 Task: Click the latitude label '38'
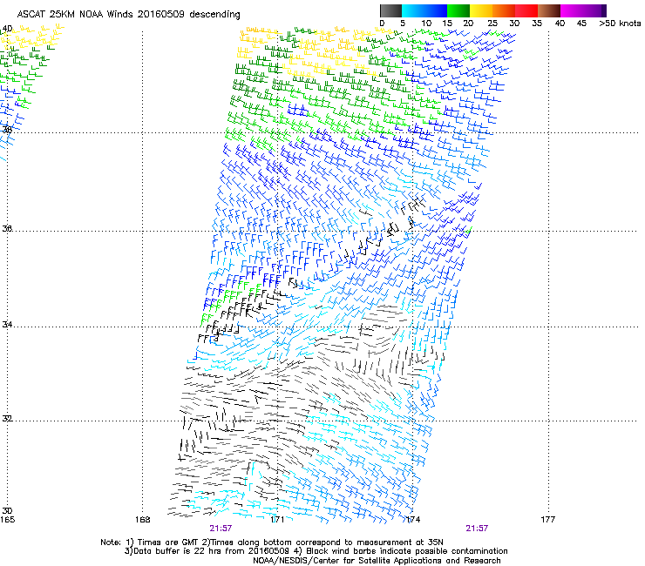7,130
